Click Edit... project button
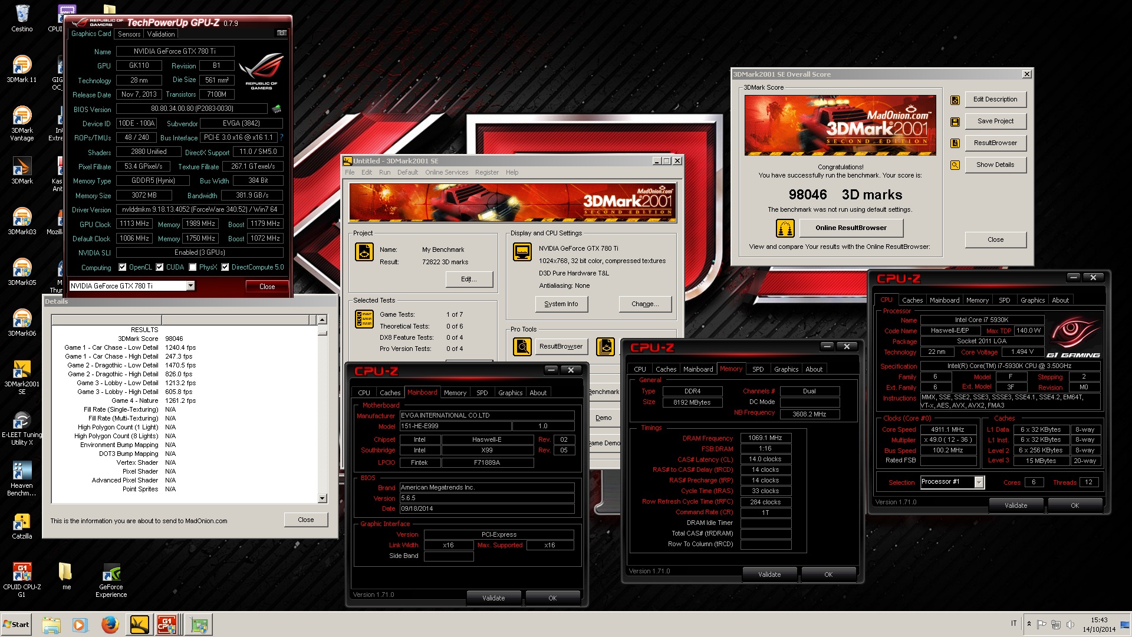The image size is (1132, 637). (469, 280)
